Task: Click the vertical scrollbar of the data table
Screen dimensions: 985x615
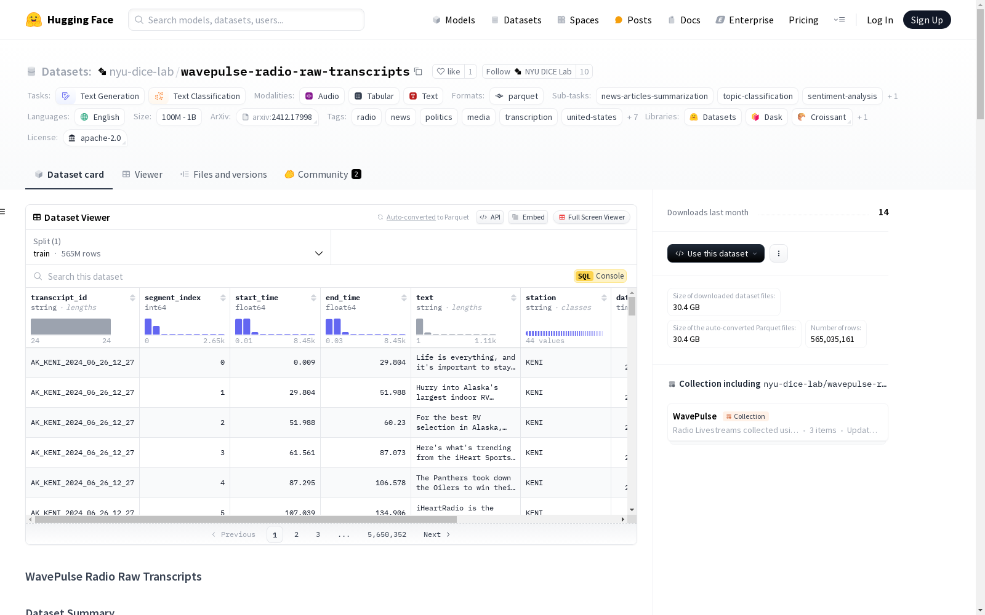Action: [x=632, y=306]
